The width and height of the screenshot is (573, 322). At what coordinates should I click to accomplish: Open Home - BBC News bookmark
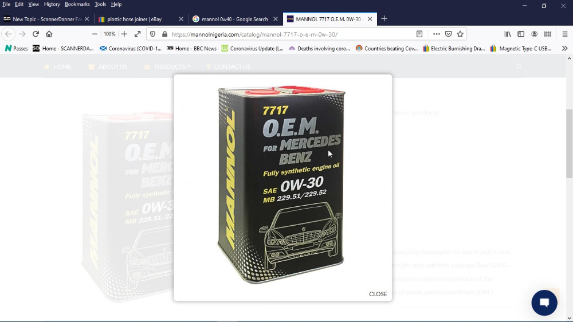pos(191,48)
